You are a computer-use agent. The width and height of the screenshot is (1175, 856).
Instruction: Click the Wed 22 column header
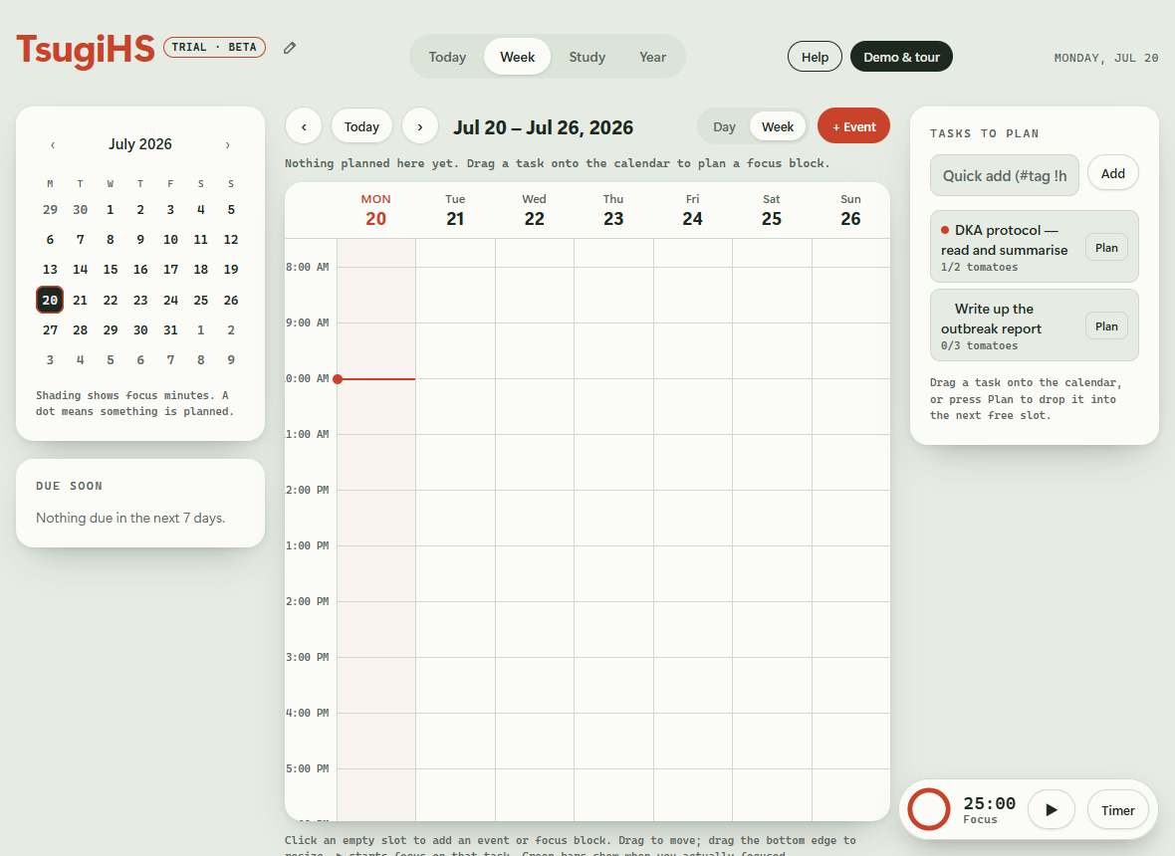535,210
